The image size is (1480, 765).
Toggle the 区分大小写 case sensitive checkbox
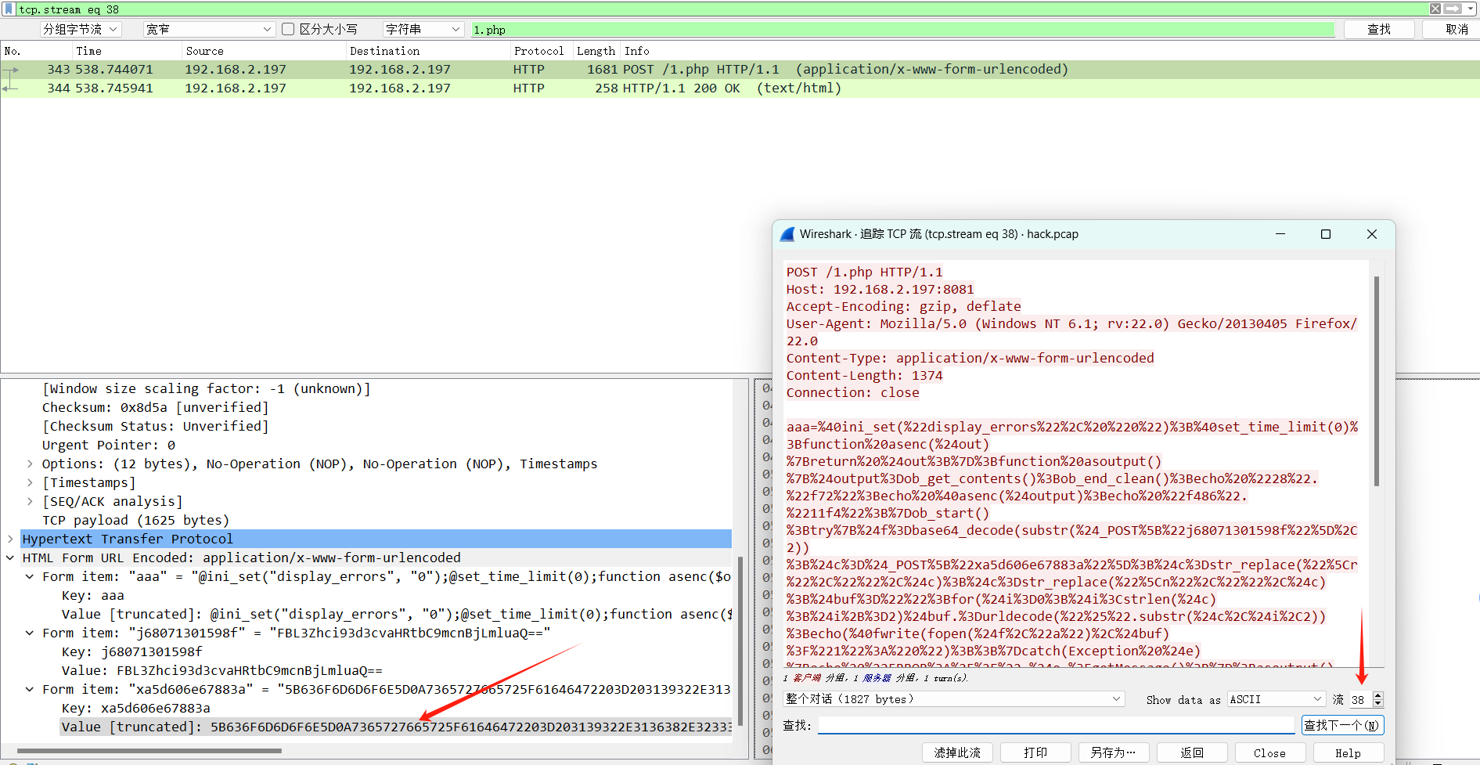tap(288, 29)
